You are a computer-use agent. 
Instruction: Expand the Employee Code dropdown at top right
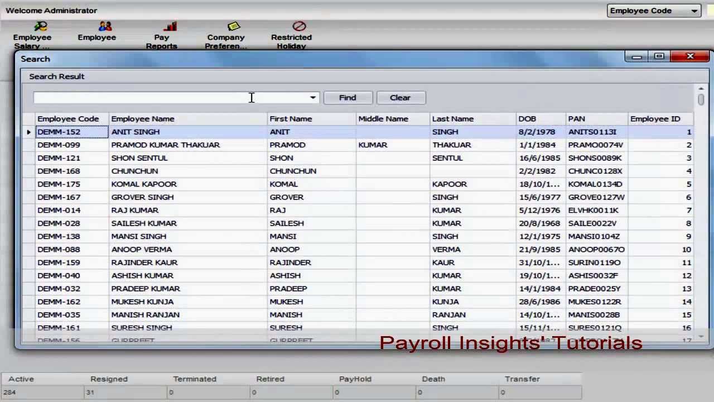[x=694, y=11]
